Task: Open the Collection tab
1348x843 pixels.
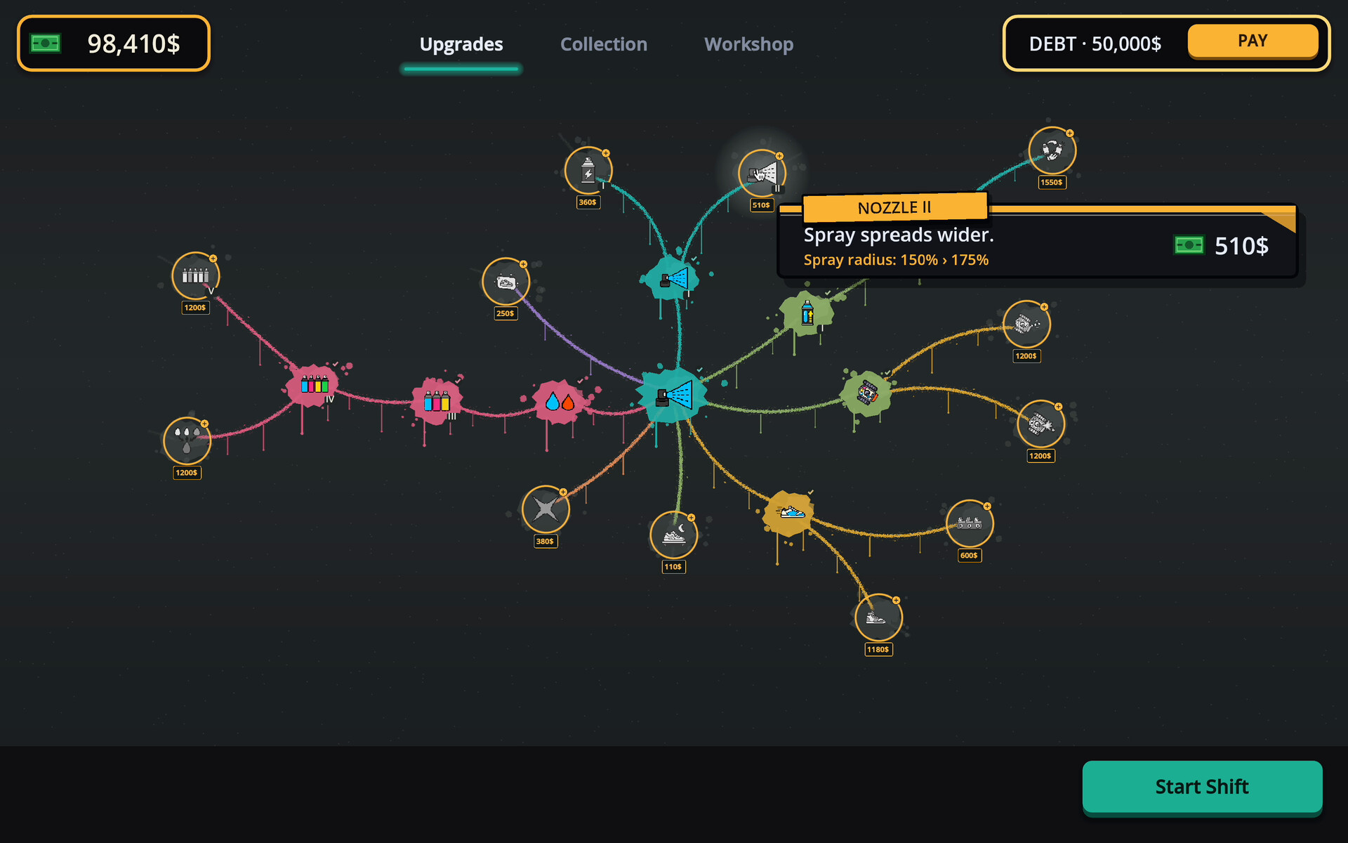Action: point(604,44)
